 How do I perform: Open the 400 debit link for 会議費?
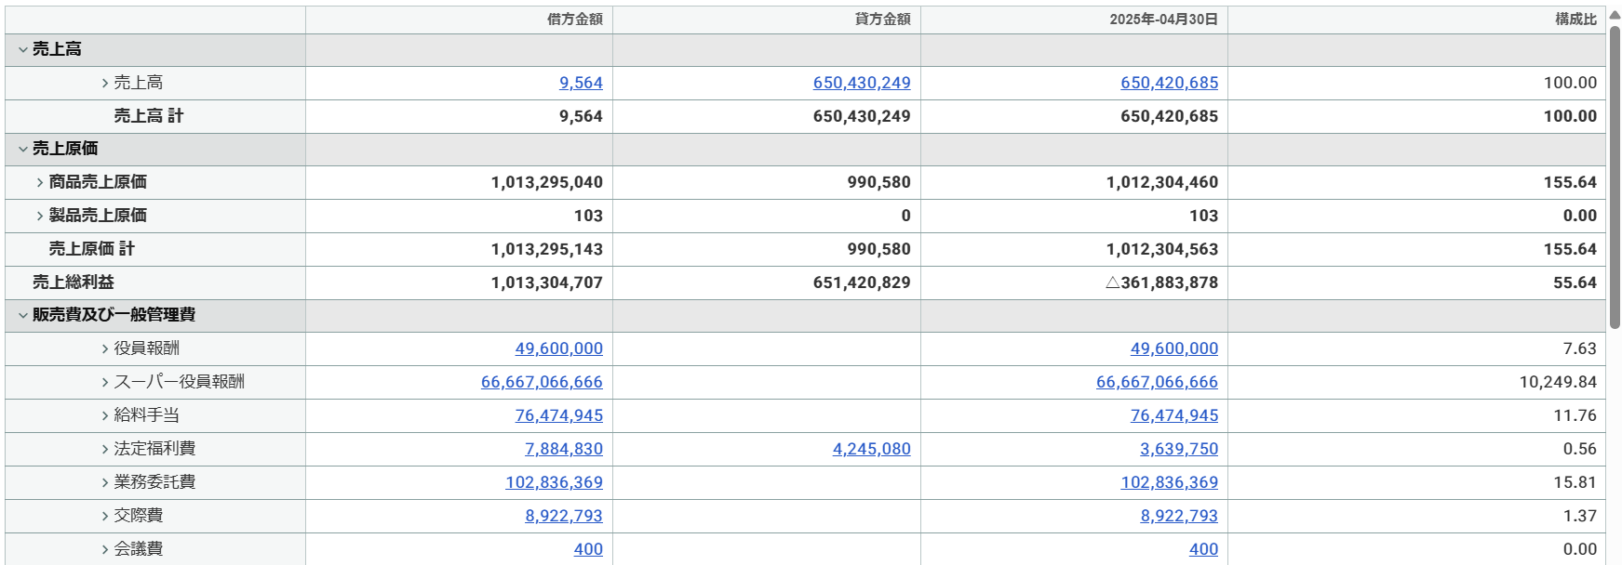coord(588,549)
